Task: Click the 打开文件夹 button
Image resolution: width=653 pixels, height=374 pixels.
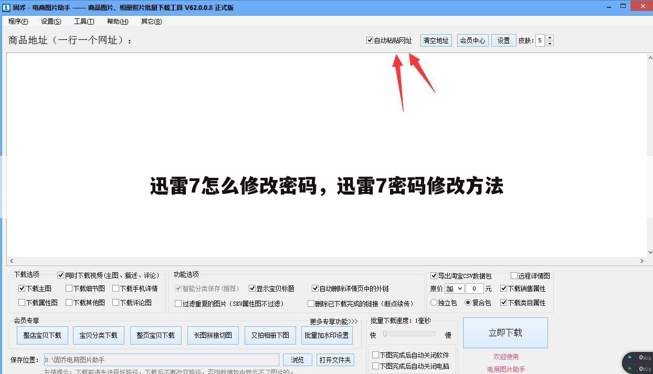Action: (x=335, y=360)
